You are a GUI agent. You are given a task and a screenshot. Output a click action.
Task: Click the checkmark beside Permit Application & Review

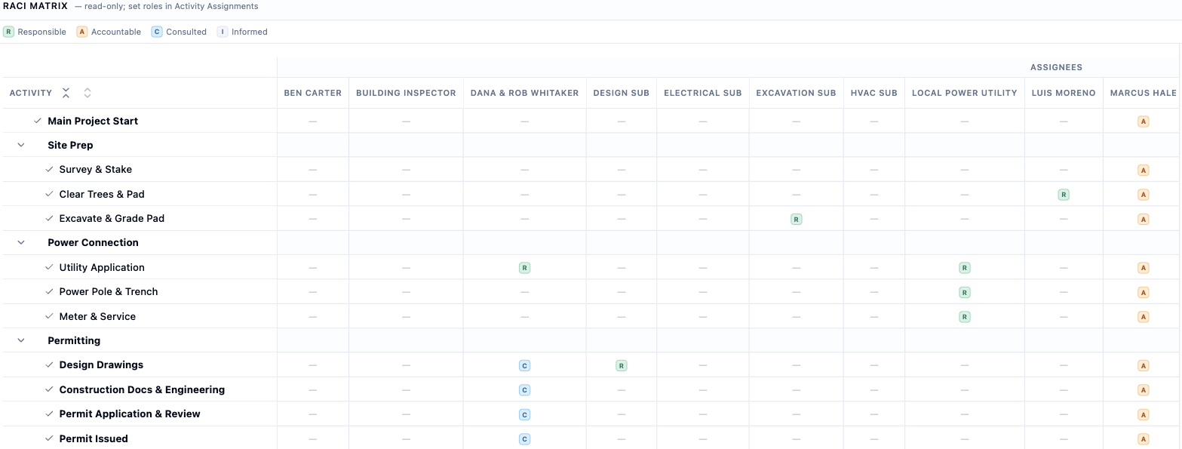(x=49, y=414)
